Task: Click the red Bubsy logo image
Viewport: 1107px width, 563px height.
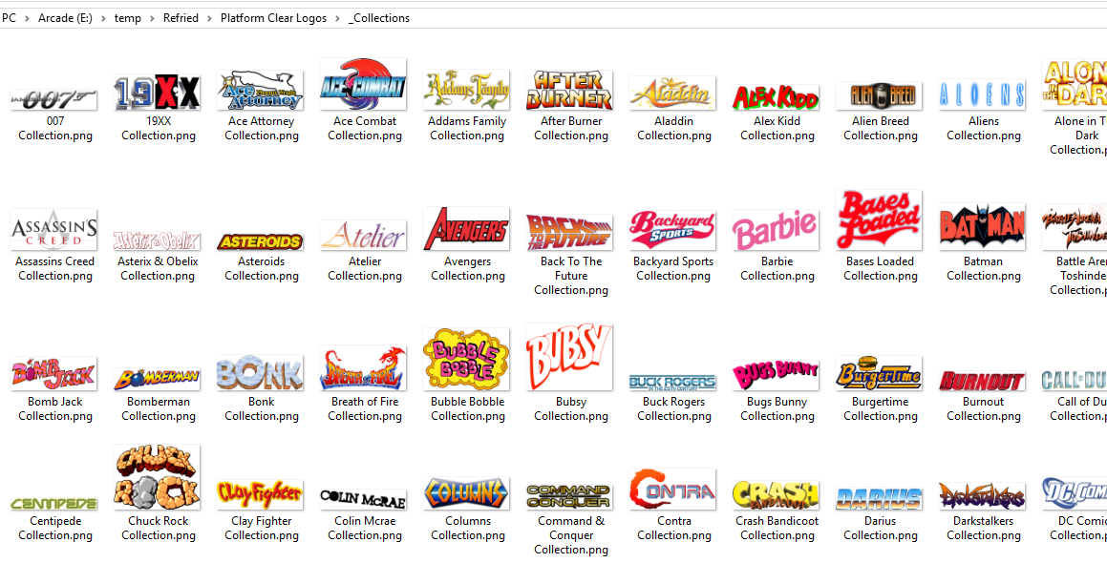Action: (569, 357)
